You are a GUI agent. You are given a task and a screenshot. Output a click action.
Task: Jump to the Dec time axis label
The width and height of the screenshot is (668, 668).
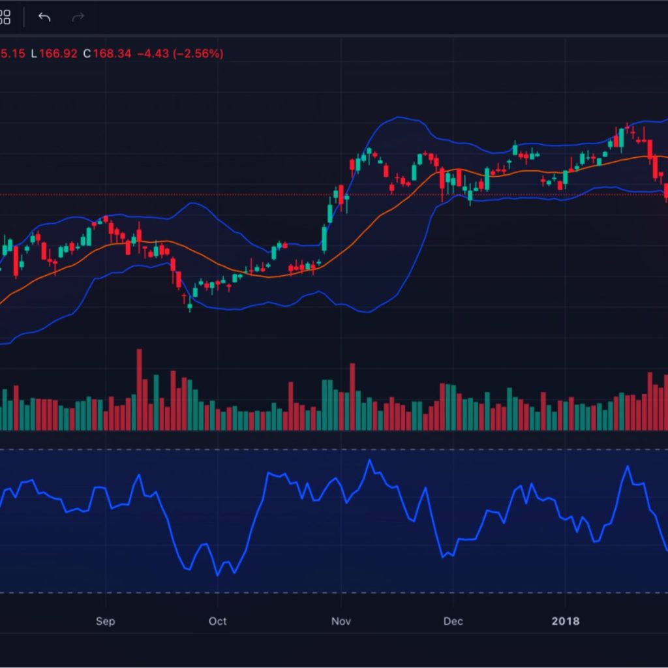click(453, 621)
